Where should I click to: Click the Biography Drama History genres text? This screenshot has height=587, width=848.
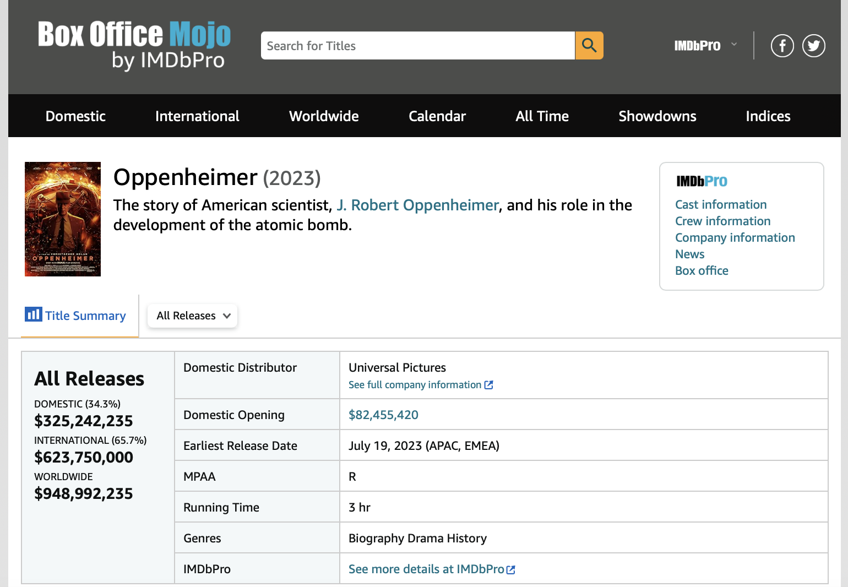click(417, 538)
